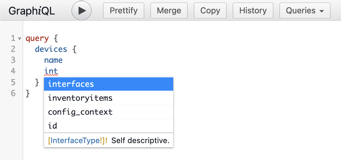This screenshot has height=160, width=341.
Task: Collapse the query block fold arrow
Action: [x=20, y=39]
